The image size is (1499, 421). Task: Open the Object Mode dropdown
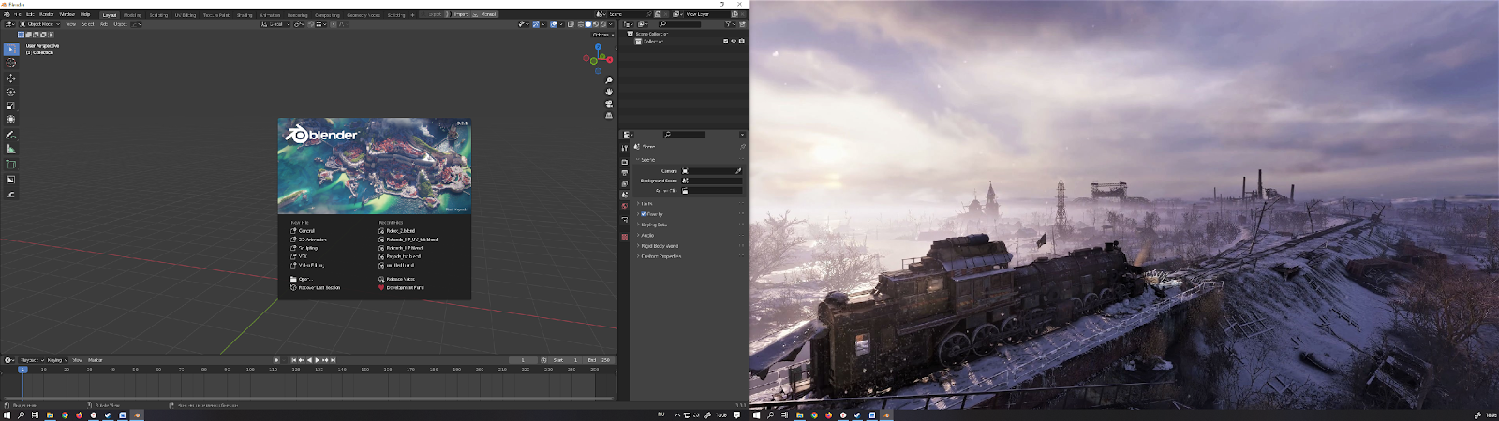(39, 24)
